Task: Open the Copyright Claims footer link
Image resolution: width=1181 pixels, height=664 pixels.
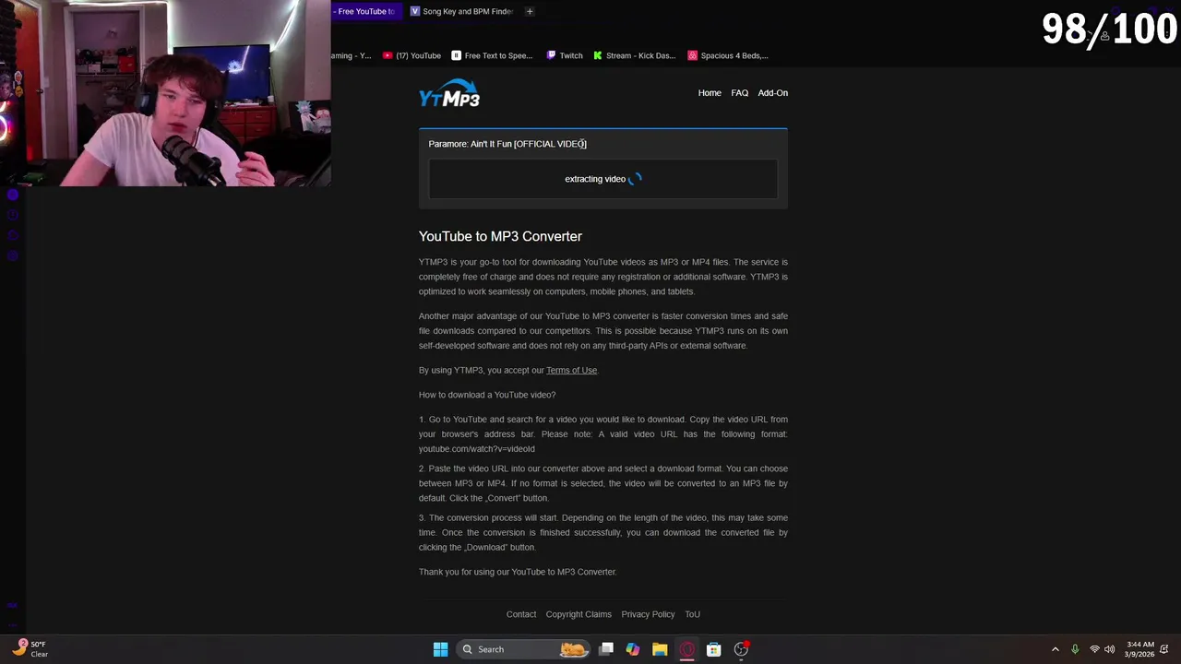Action: [579, 614]
